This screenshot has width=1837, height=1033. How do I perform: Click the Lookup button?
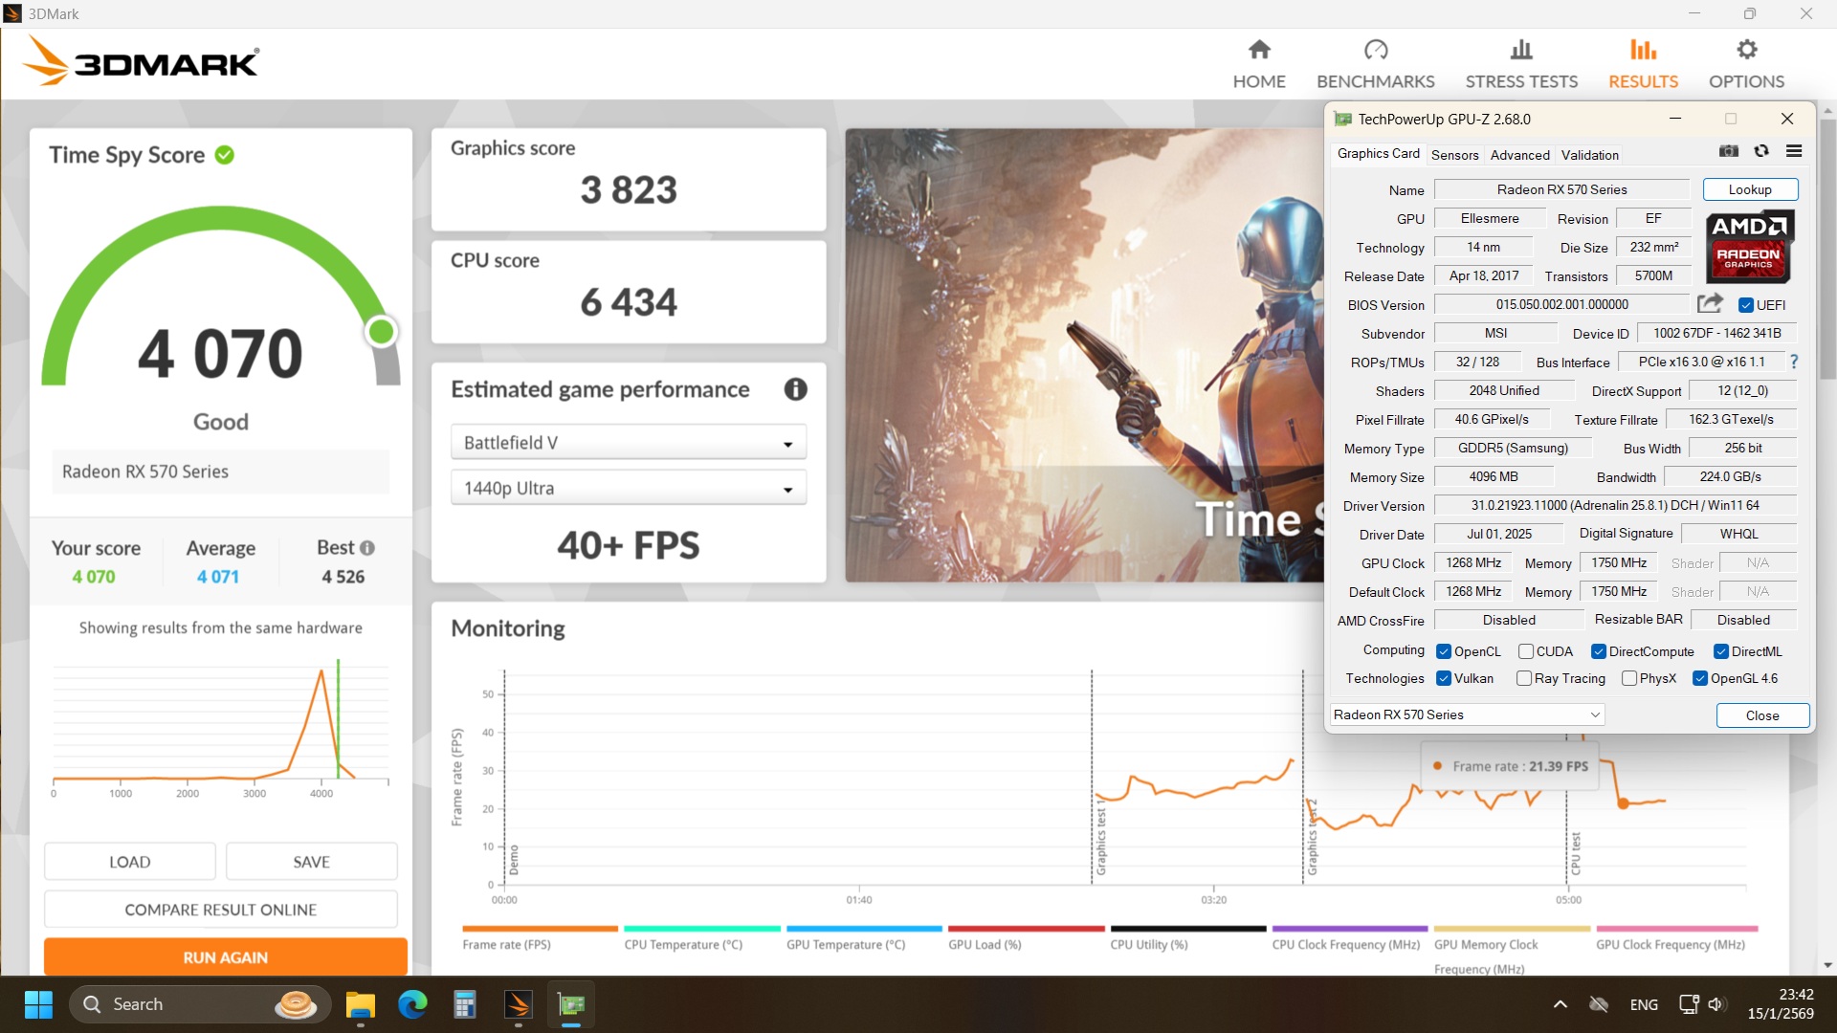pyautogui.click(x=1749, y=189)
